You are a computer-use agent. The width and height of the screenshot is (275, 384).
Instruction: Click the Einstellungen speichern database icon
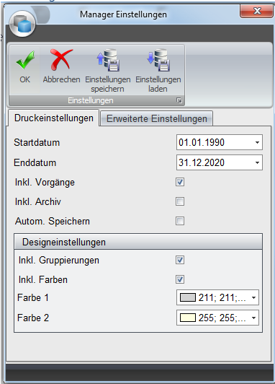point(108,60)
